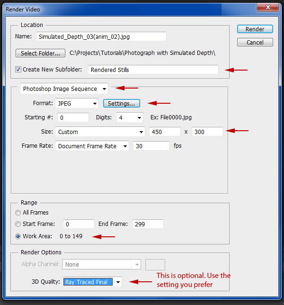284x305 pixels.
Task: Click the Name file field
Action: [x=101, y=36]
